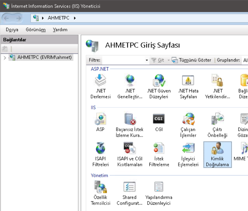Click arrow after AHMETPC in address bar
The image size is (248, 211).
pos(75,18)
